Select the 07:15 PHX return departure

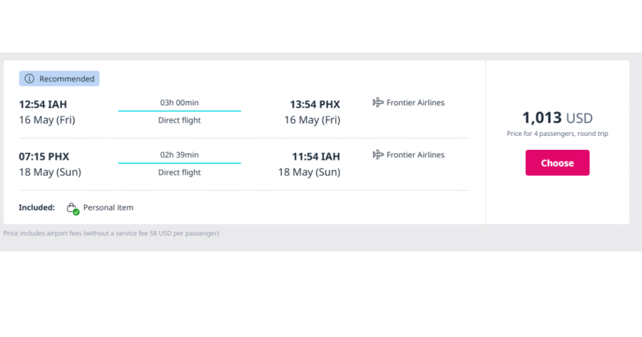[x=45, y=157]
